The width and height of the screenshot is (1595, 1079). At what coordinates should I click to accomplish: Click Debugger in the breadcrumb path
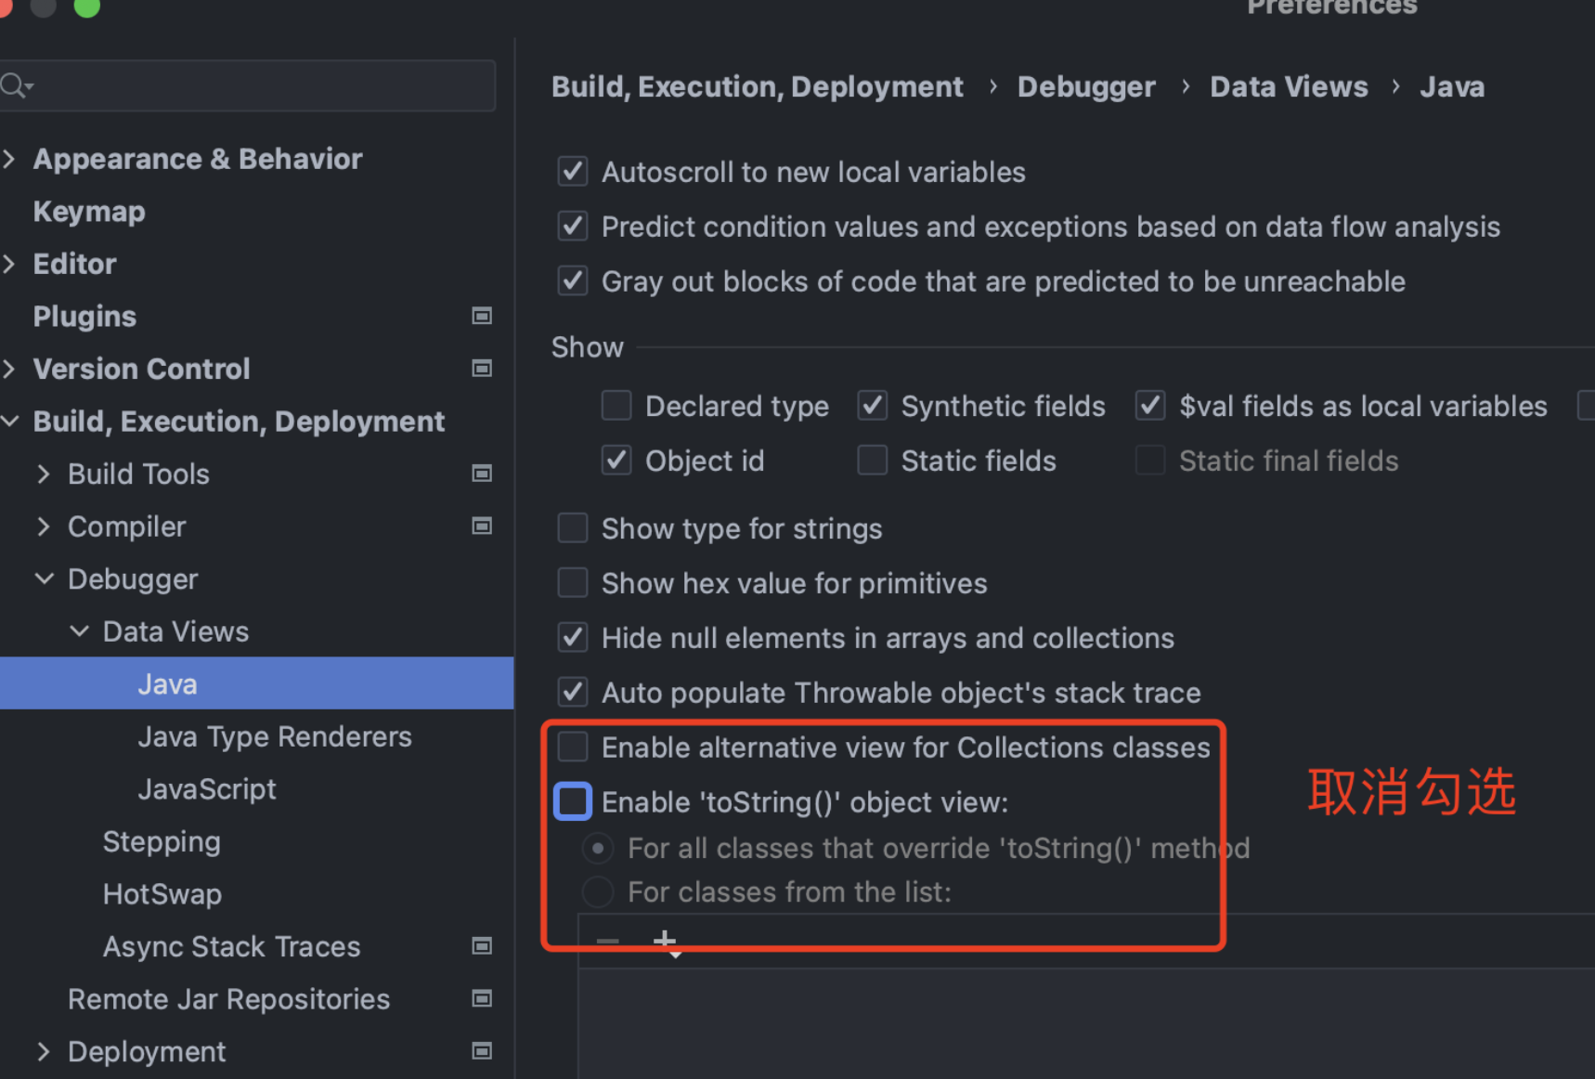point(1085,86)
